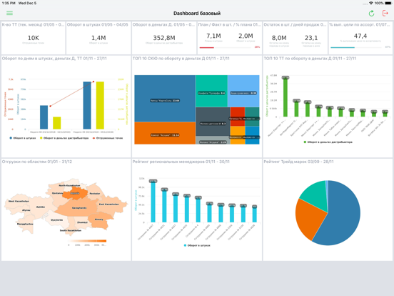The image size is (394, 296).
Task: Toggle legend item 'Отгруженных точек'
Action: pos(108,138)
